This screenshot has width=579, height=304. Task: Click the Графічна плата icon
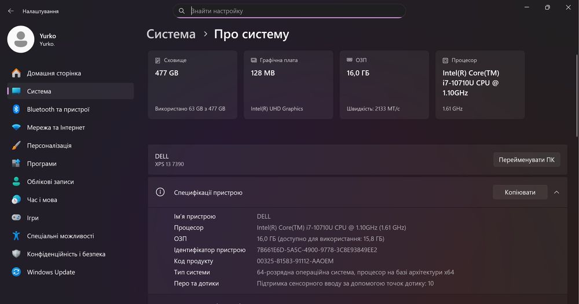pos(254,60)
